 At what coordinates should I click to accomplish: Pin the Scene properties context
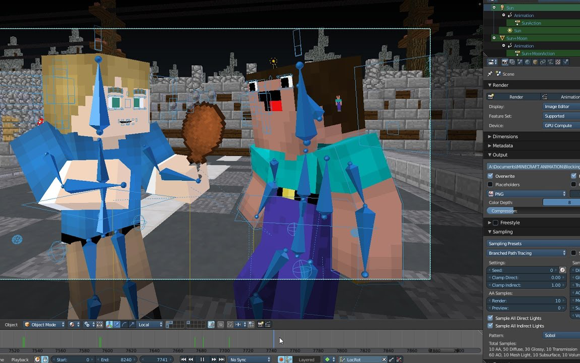click(490, 74)
